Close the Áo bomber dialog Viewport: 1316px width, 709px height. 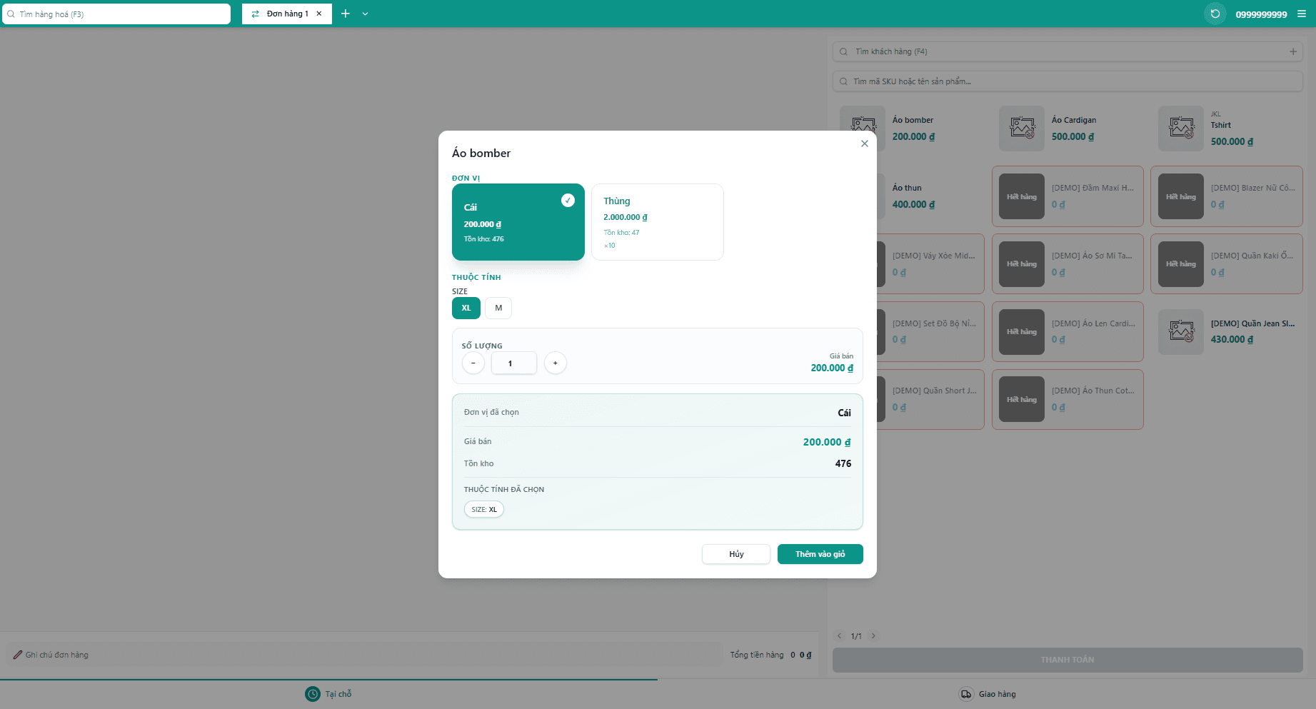tap(864, 144)
